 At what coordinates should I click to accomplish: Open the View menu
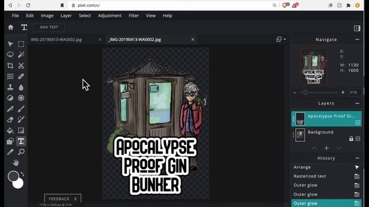[150, 16]
